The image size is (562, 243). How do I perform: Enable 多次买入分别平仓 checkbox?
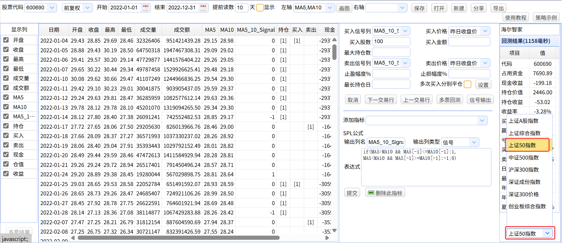(x=467, y=84)
